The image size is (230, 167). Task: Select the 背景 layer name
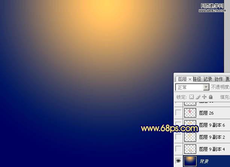[x=205, y=161]
